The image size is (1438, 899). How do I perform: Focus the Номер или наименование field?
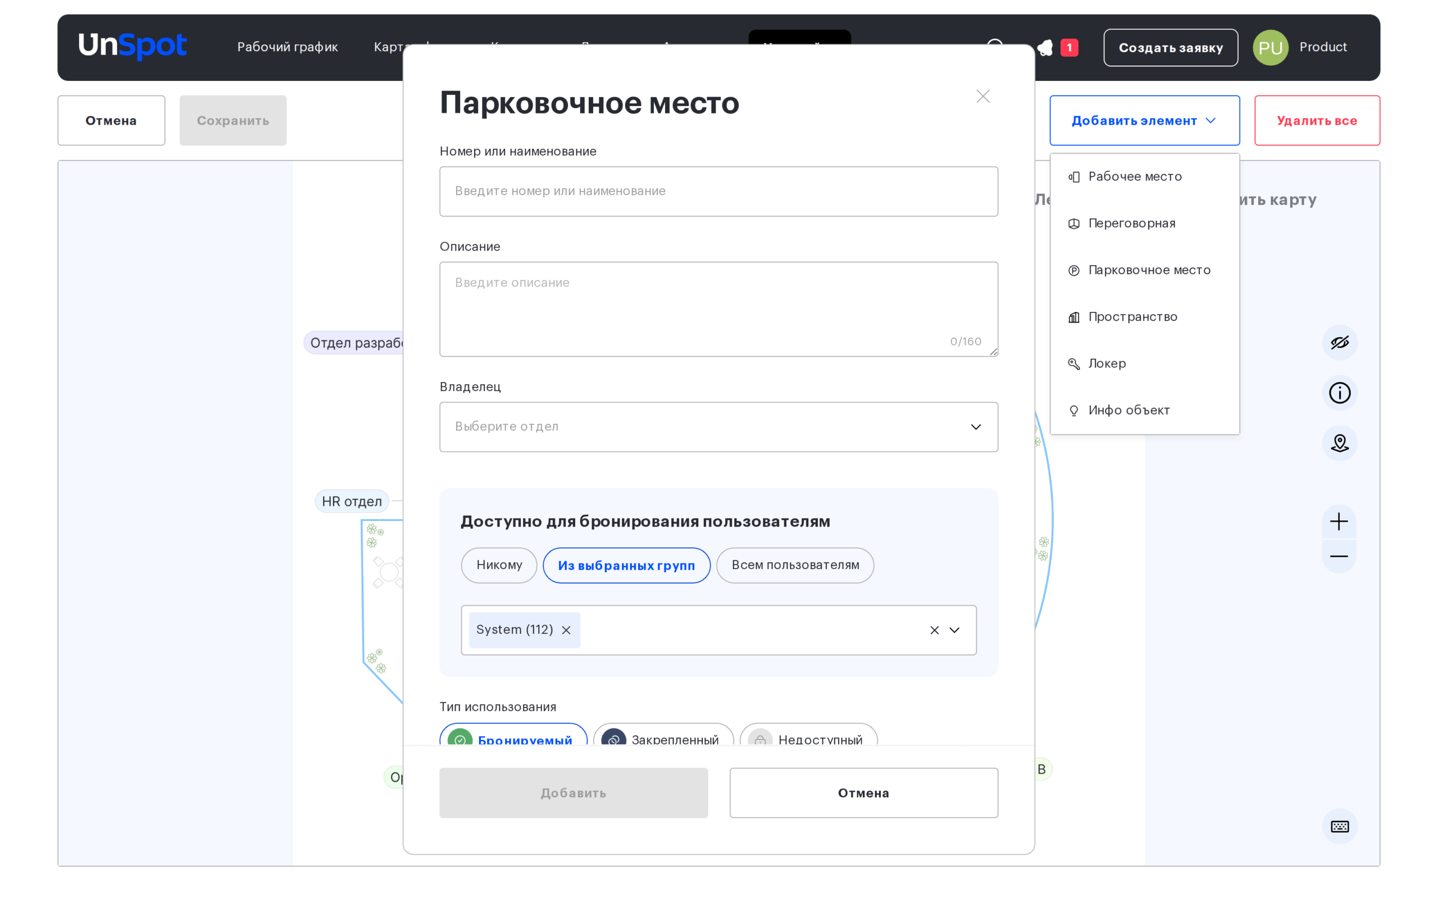tap(718, 192)
